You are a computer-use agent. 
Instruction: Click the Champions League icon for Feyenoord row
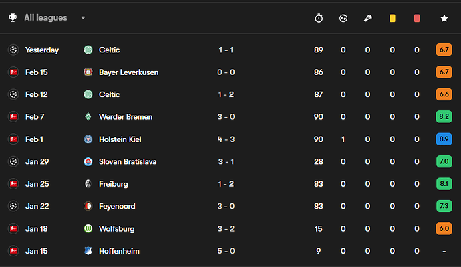(13, 206)
